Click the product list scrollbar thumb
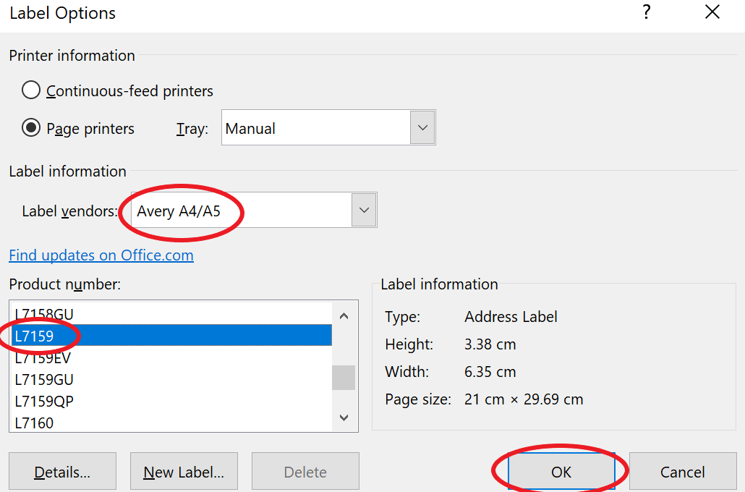Image resolution: width=745 pixels, height=492 pixels. pos(344,377)
